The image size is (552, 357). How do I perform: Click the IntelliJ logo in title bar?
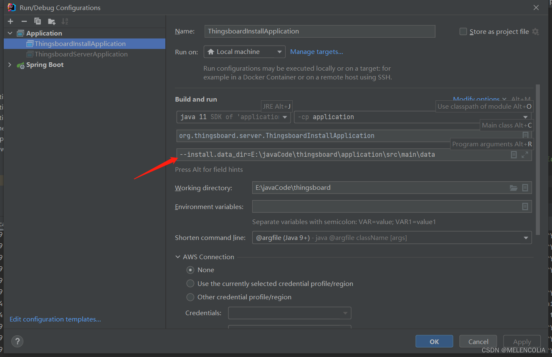pos(12,7)
